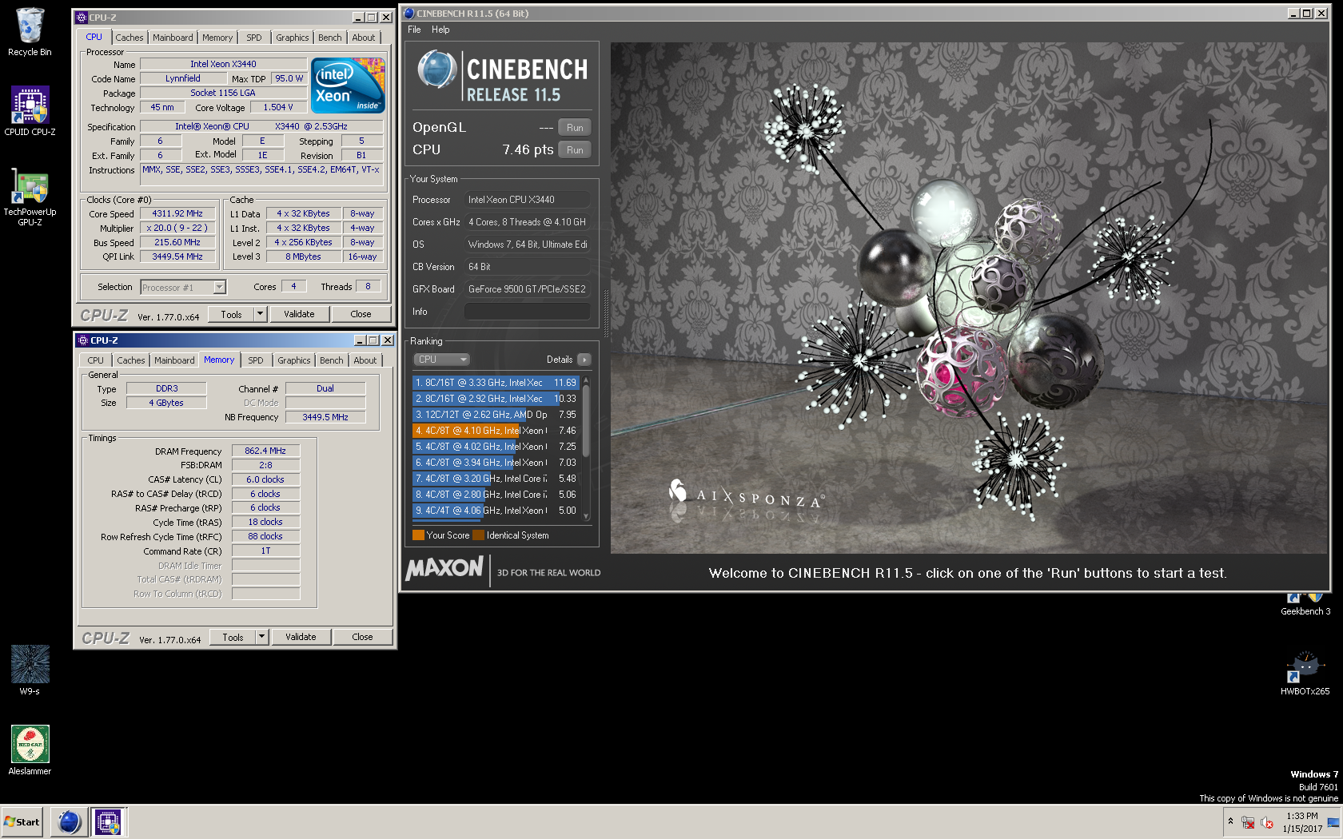The width and height of the screenshot is (1343, 839).
Task: Click the NB Frequency 3449.5 MHz value
Action: pos(325,417)
